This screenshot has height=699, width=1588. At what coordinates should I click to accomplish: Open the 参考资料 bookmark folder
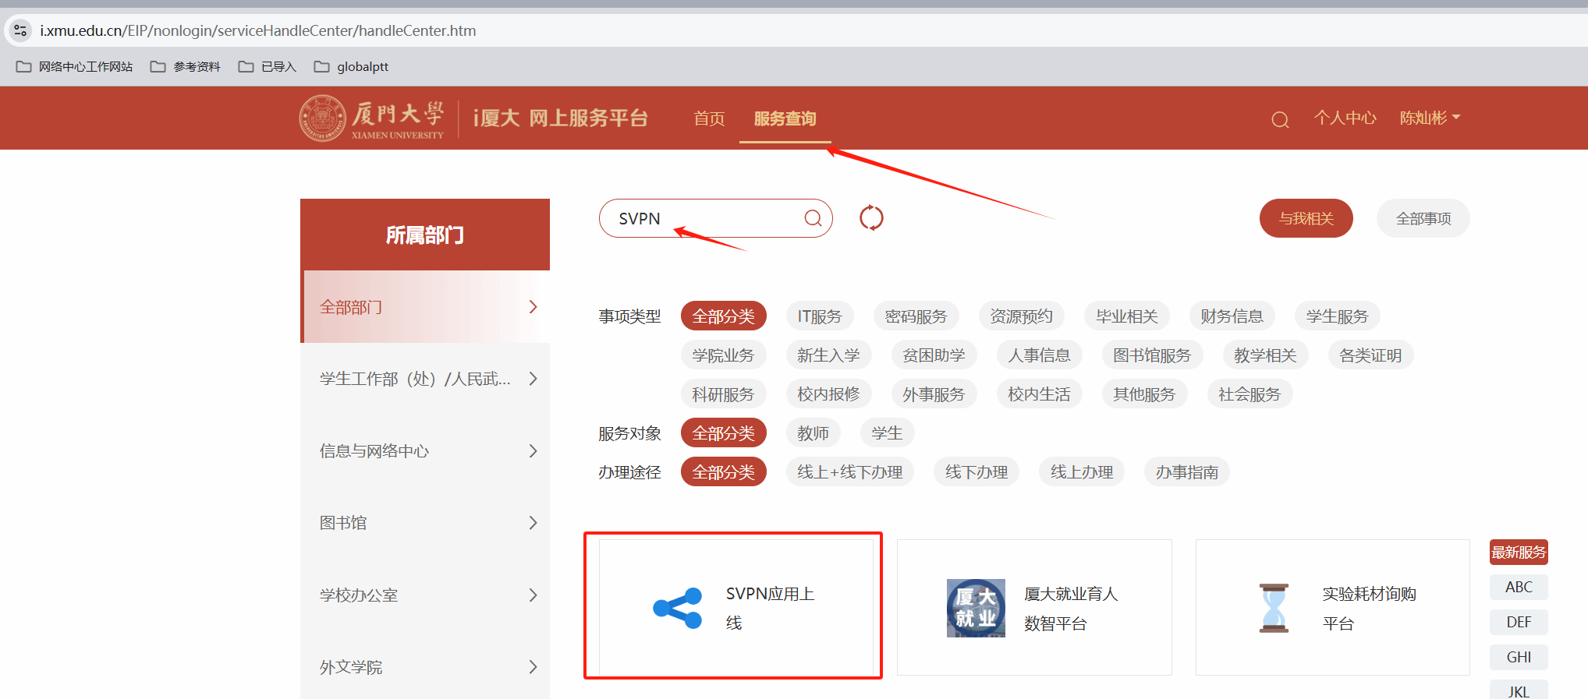[x=186, y=67]
